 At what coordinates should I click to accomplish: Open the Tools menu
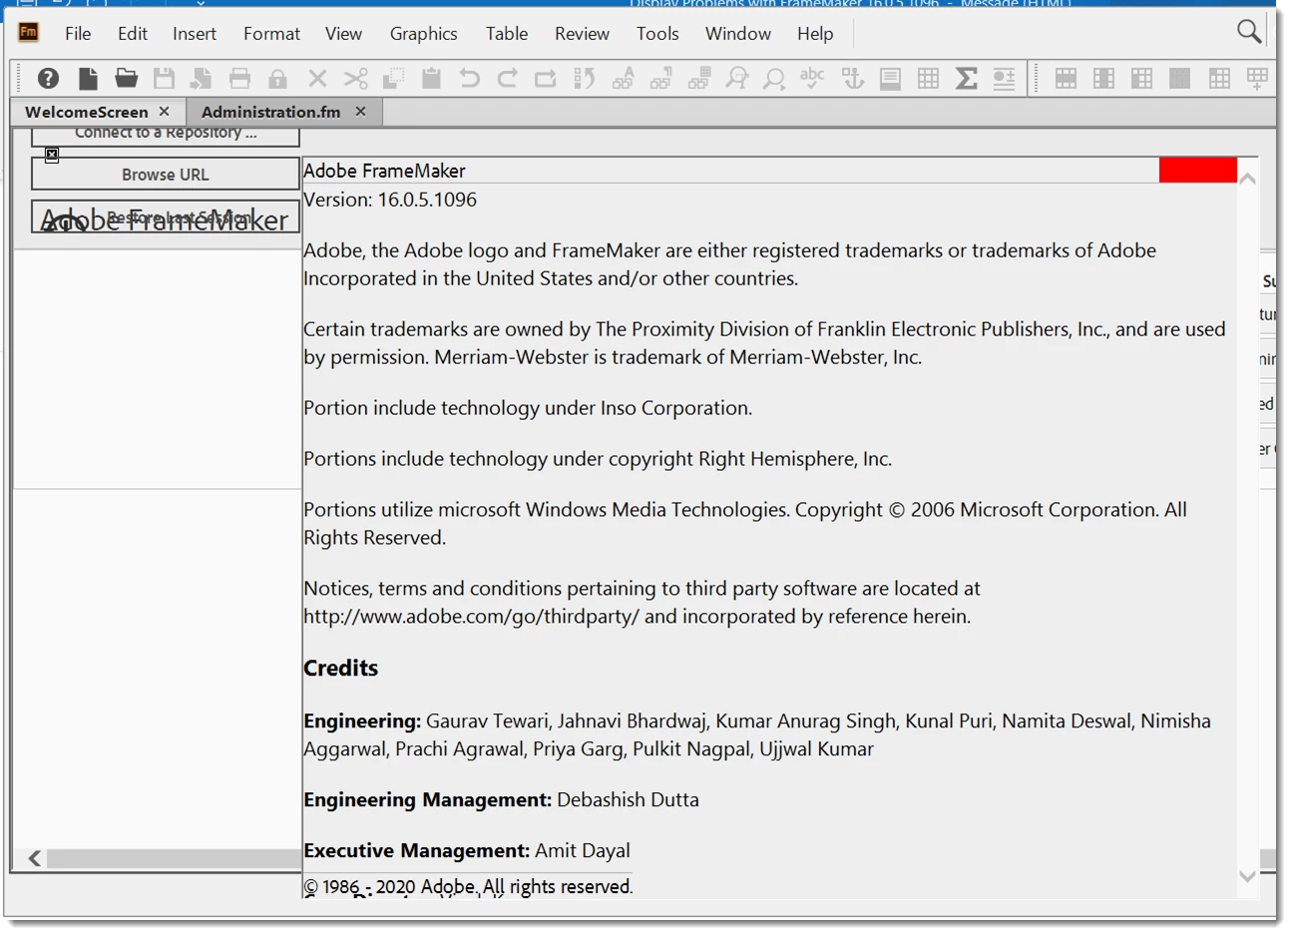coord(657,34)
